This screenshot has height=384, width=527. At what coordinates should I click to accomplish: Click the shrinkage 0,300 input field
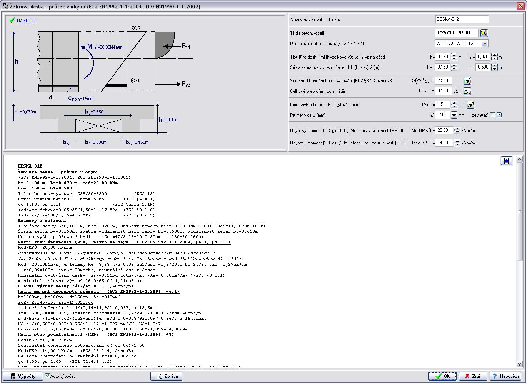[x=444, y=91]
